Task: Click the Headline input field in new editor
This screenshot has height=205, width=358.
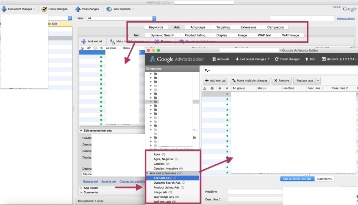Action: tap(255, 192)
